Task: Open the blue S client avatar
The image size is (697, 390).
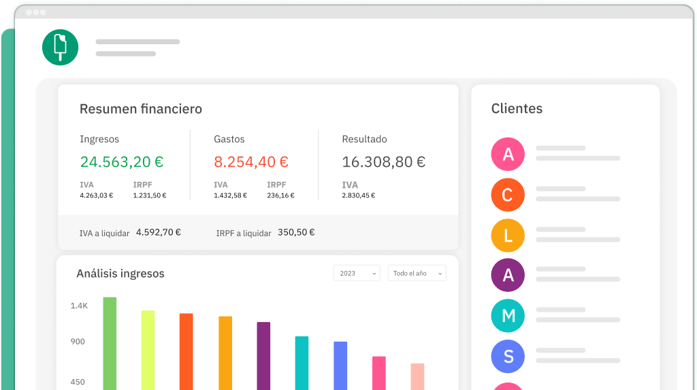Action: pyautogui.click(x=508, y=356)
